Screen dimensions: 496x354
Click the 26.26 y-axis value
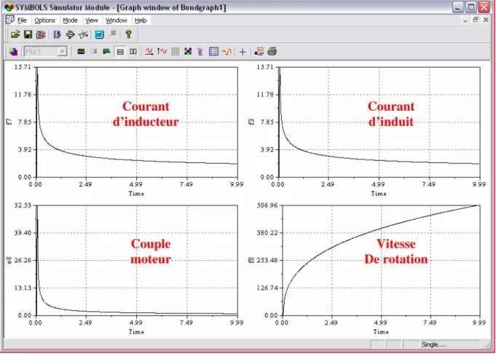pyautogui.click(x=23, y=260)
